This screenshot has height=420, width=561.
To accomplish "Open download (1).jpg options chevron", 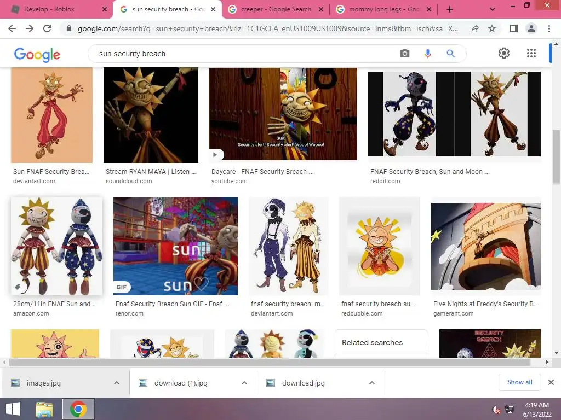I will pyautogui.click(x=244, y=383).
